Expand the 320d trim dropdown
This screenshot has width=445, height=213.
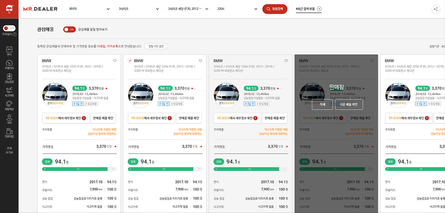point(237,9)
